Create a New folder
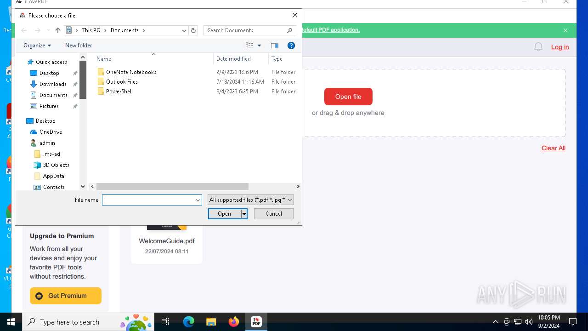This screenshot has height=331, width=588. pyautogui.click(x=79, y=46)
